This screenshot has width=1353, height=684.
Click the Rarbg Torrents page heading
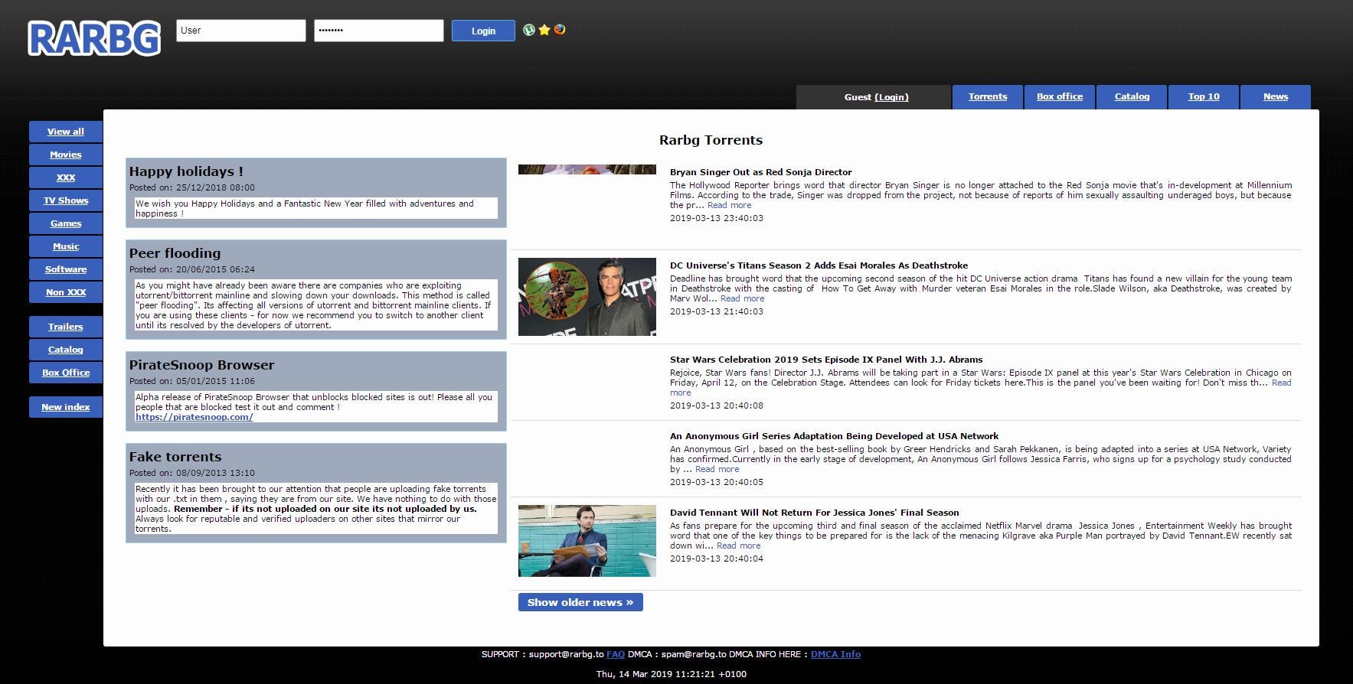point(711,140)
